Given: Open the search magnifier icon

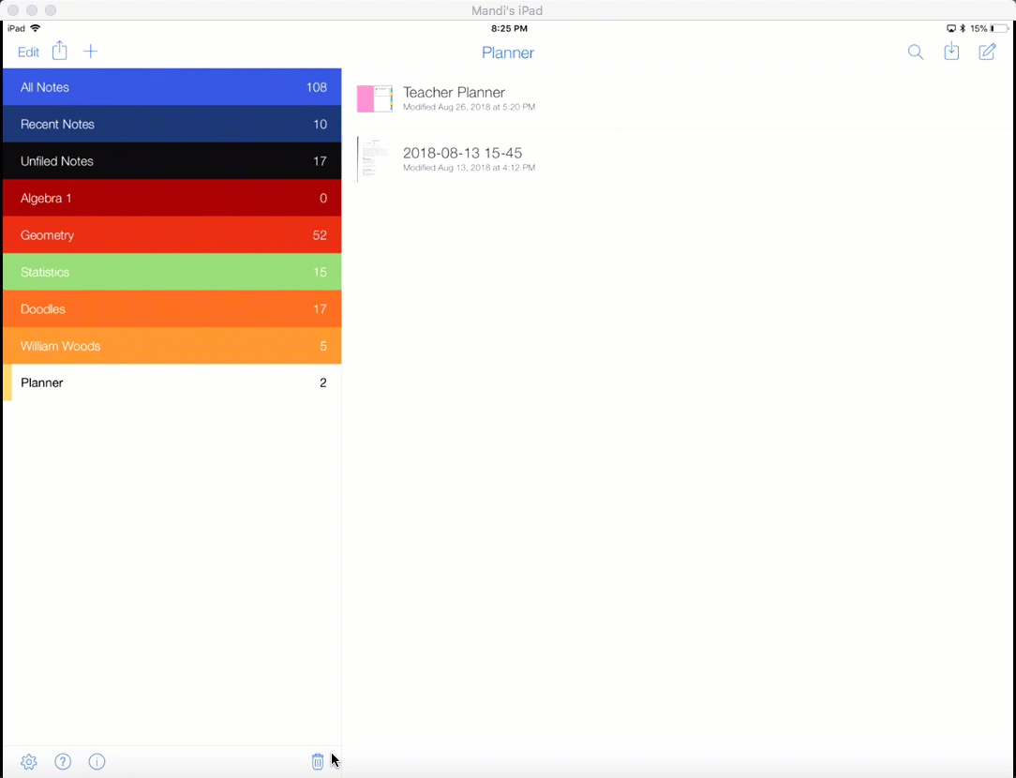Looking at the screenshot, I should pyautogui.click(x=916, y=52).
